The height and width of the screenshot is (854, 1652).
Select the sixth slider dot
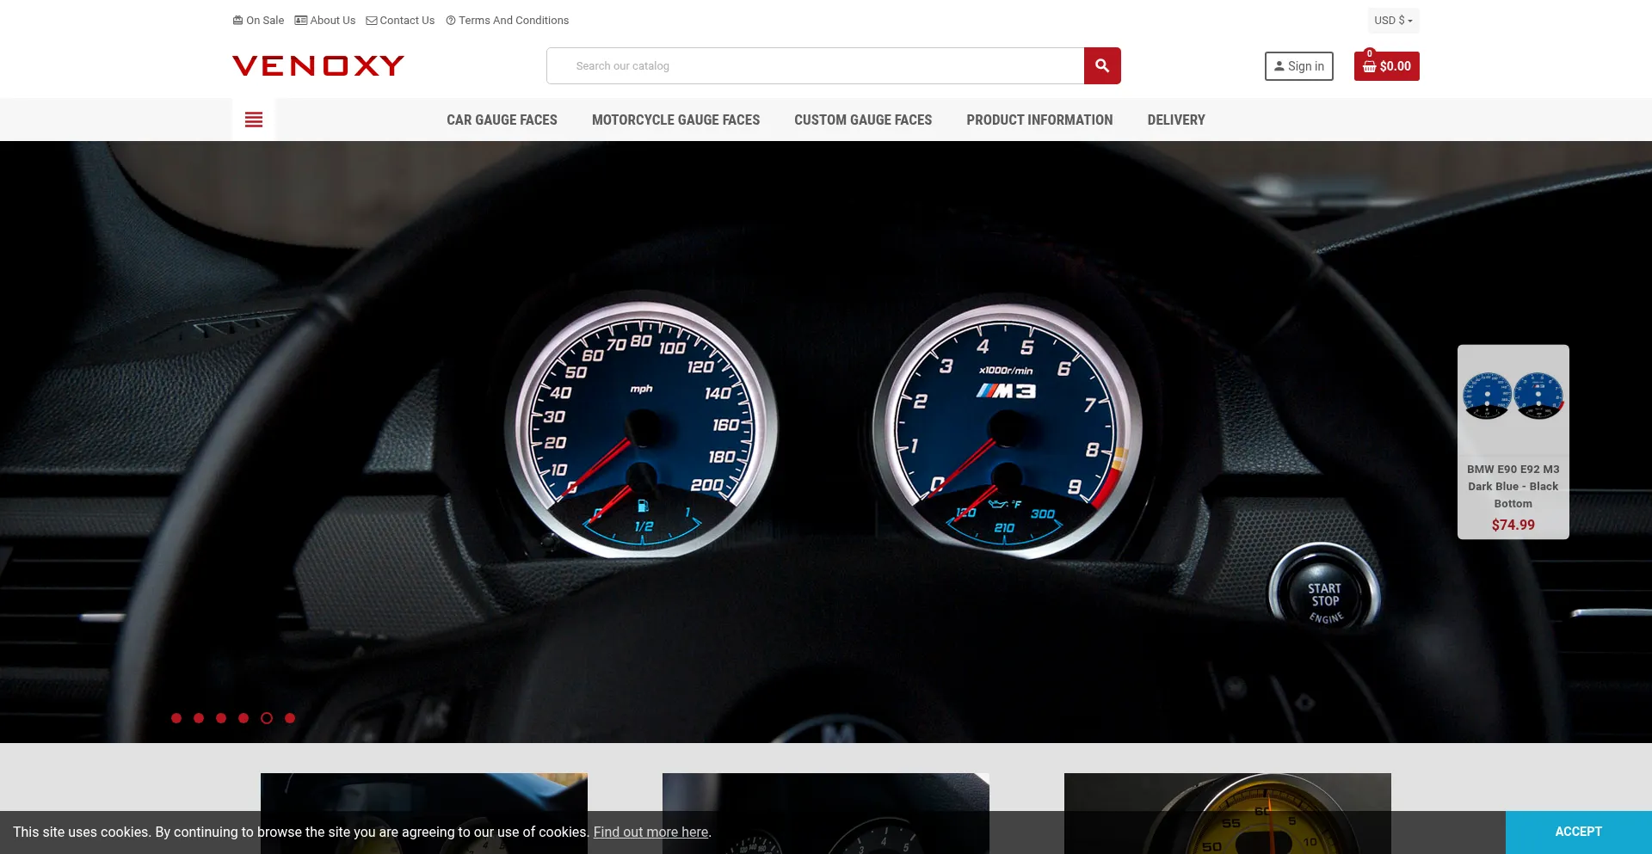click(290, 718)
